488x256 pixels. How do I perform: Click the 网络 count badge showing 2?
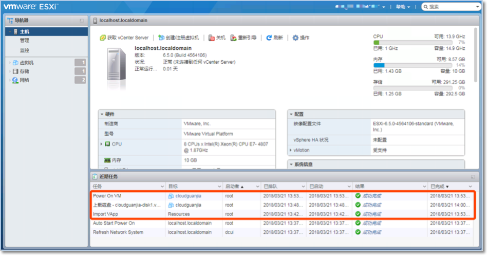pos(80,80)
